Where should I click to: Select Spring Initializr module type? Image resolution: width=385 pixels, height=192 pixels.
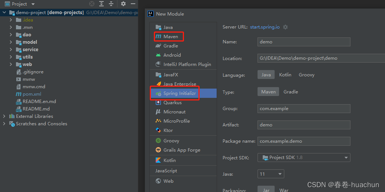(x=183, y=93)
